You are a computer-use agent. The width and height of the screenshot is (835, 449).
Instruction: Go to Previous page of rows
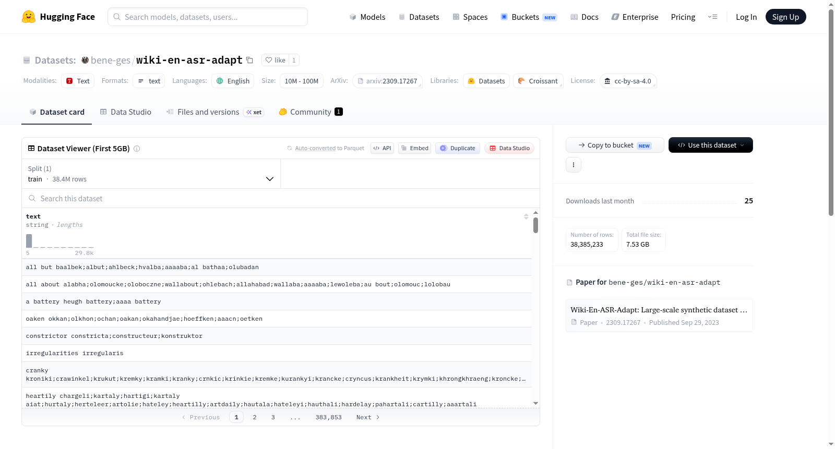tap(201, 417)
